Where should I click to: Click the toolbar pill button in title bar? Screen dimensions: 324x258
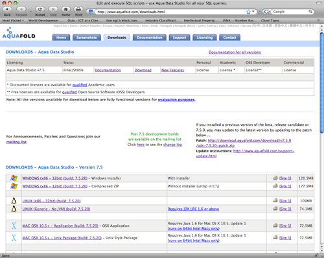[319, 3]
